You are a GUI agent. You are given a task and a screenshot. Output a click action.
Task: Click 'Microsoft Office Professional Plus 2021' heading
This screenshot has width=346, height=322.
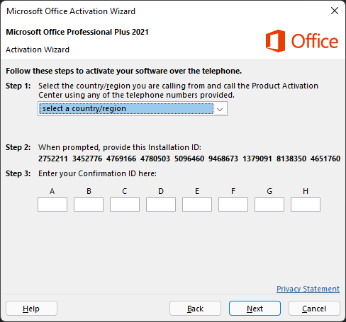click(x=77, y=32)
